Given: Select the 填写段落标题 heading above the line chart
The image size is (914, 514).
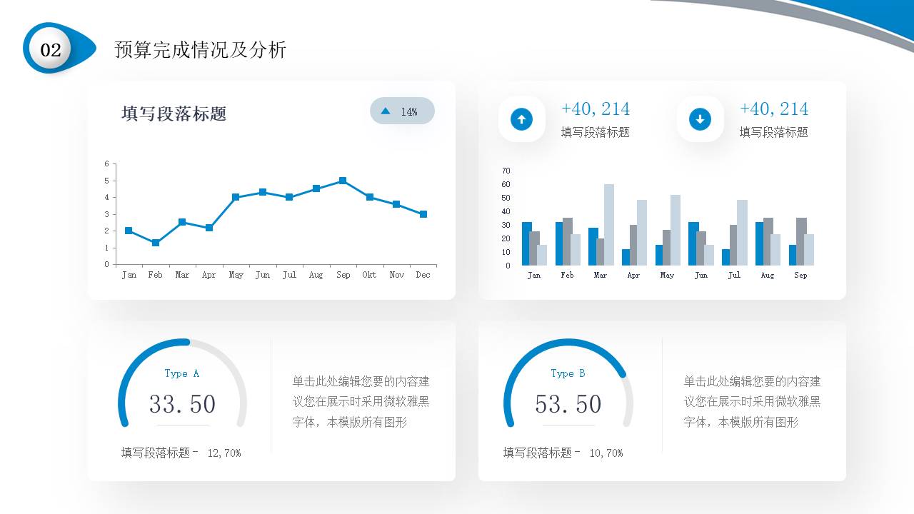Looking at the screenshot, I should (174, 114).
